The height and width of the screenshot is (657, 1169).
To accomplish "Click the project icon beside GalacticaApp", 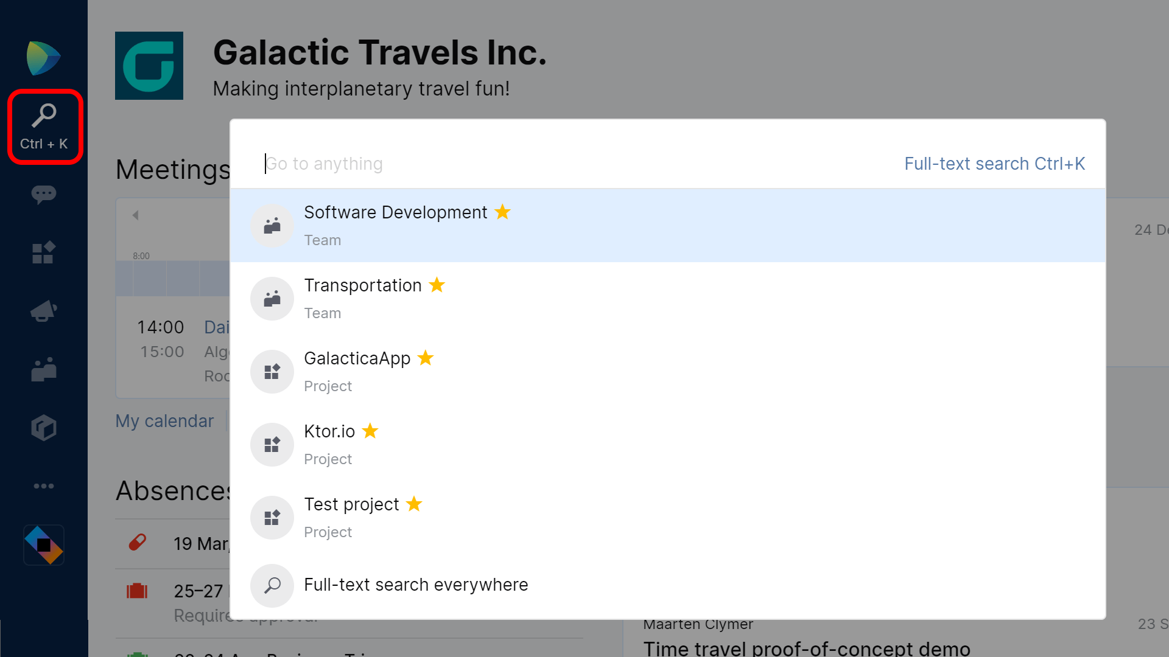I will (x=272, y=372).
